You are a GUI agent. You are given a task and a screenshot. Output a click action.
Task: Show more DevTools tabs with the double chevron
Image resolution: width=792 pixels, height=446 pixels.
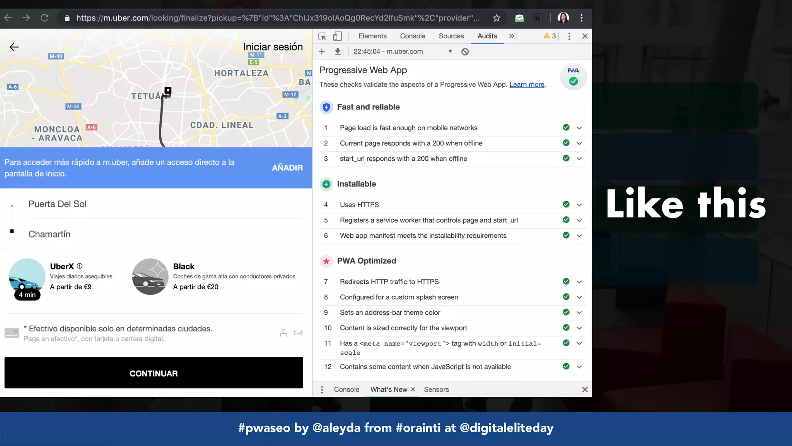(512, 36)
